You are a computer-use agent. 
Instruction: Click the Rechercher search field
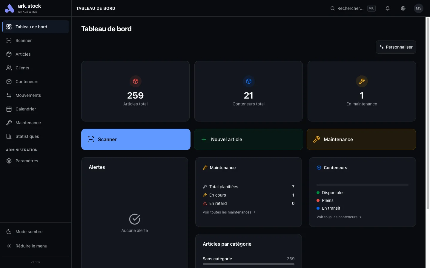(350, 8)
